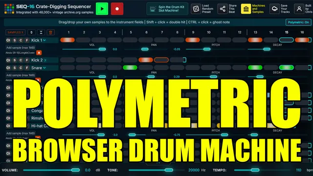This screenshot has height=176, width=313.
Task: Click the up/down arrows expand-all icon
Action: tap(31, 32)
